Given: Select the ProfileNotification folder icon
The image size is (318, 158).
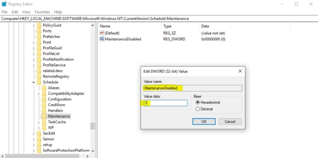Looking at the screenshot, I should tap(39, 59).
